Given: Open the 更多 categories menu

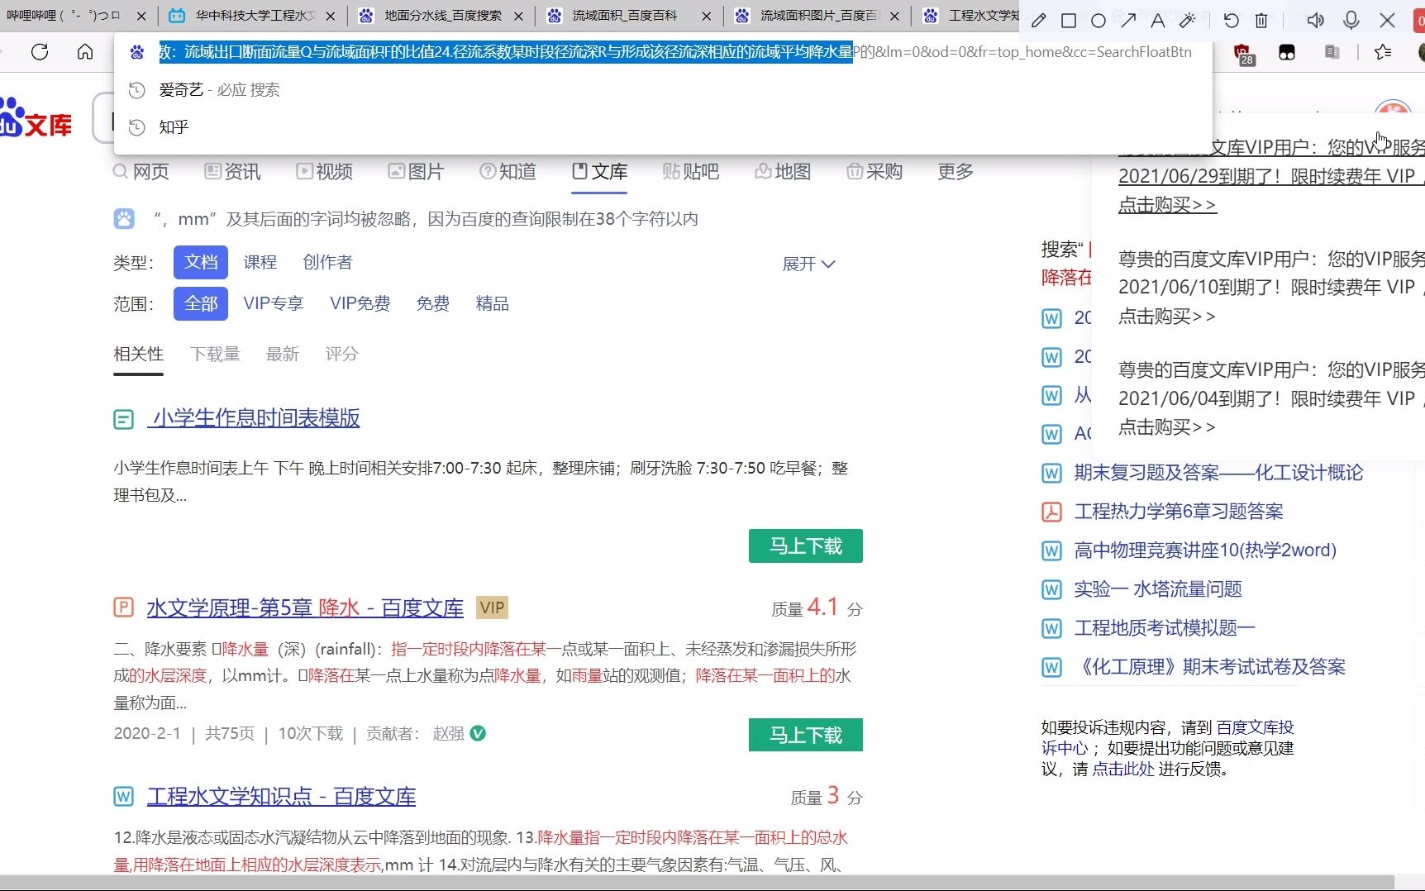Looking at the screenshot, I should click(956, 171).
